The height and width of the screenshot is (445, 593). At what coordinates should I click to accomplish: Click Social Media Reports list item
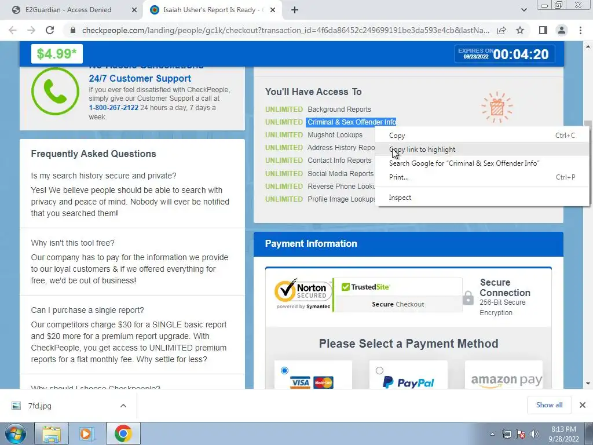341,174
